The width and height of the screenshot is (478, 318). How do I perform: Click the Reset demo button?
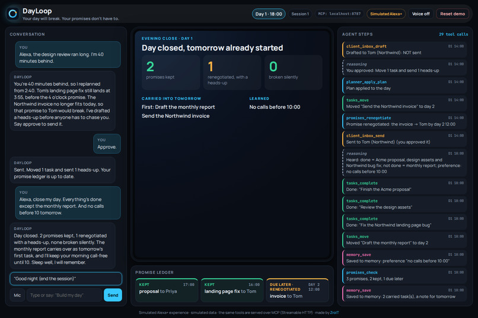452,14
